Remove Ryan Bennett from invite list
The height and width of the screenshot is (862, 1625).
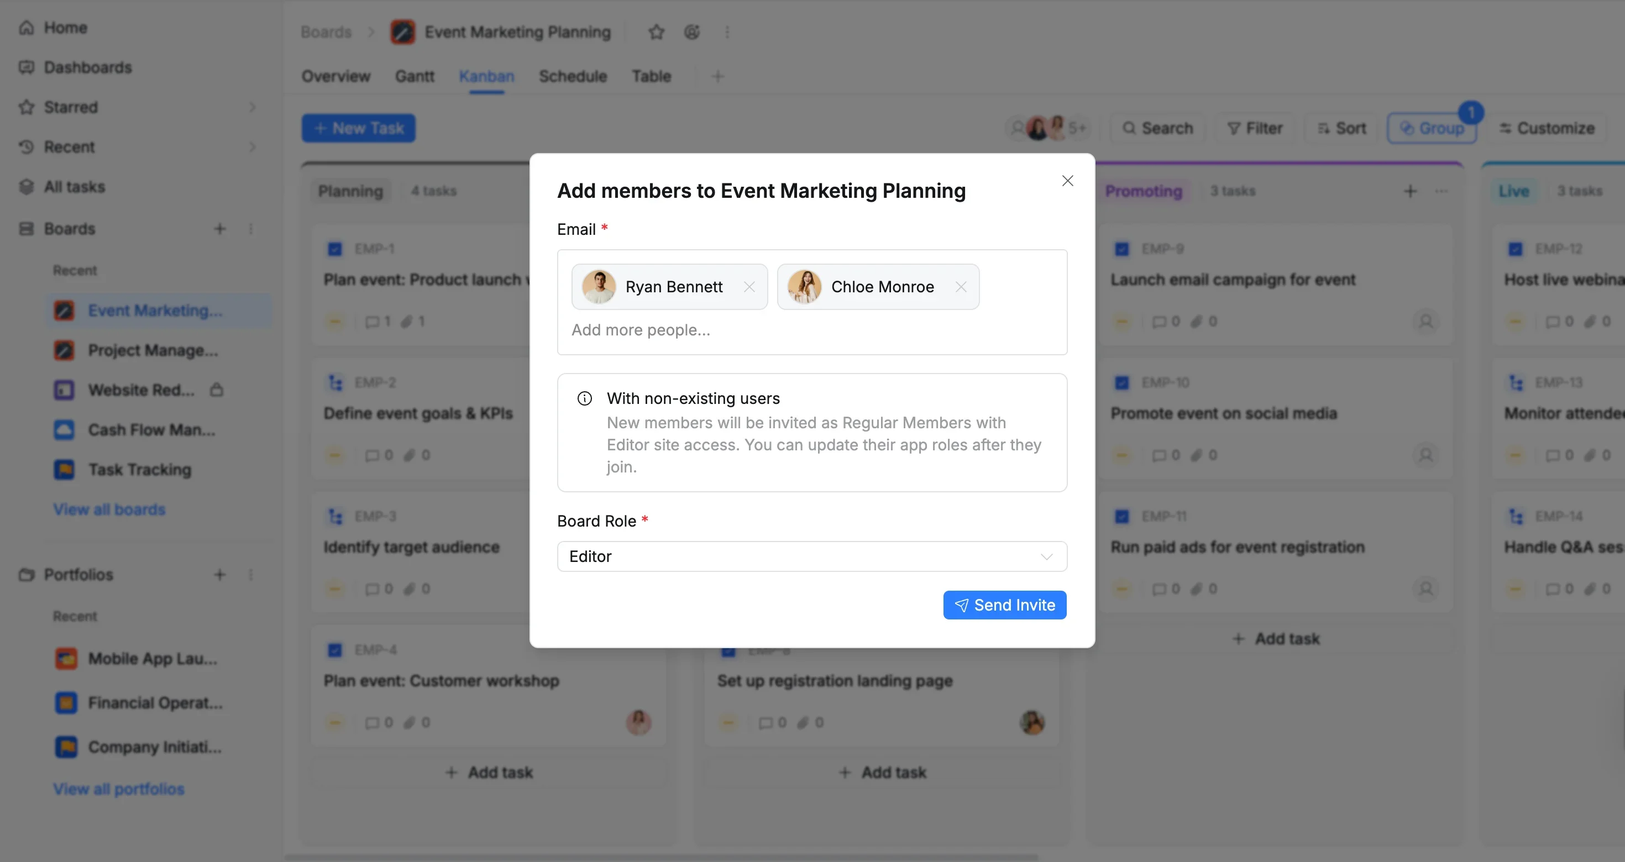749,287
